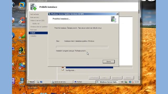Click the blue quick launch icon in taskbar
This screenshot has height=94, width=168.
pyautogui.click(x=41, y=82)
